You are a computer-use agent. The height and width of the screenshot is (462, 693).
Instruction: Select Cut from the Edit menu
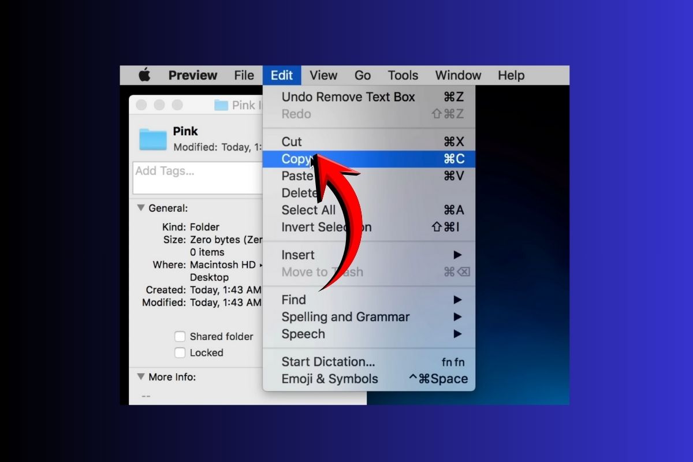(x=369, y=142)
